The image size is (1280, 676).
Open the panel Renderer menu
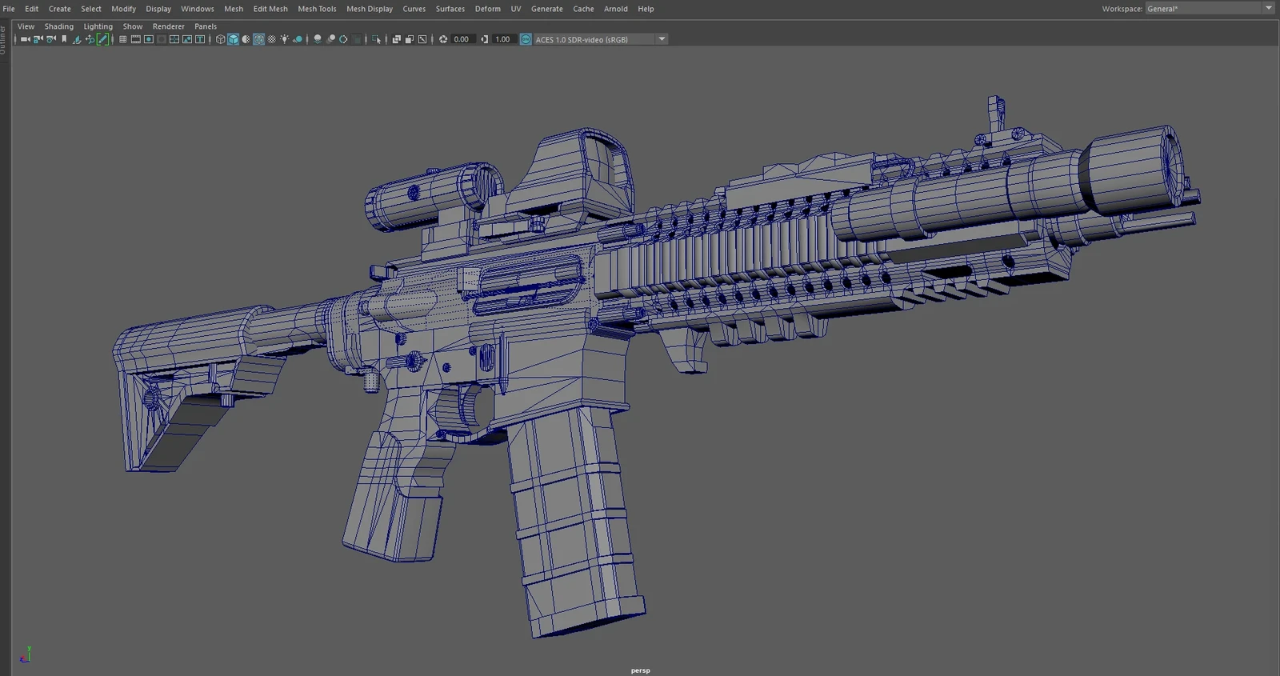[x=168, y=26]
